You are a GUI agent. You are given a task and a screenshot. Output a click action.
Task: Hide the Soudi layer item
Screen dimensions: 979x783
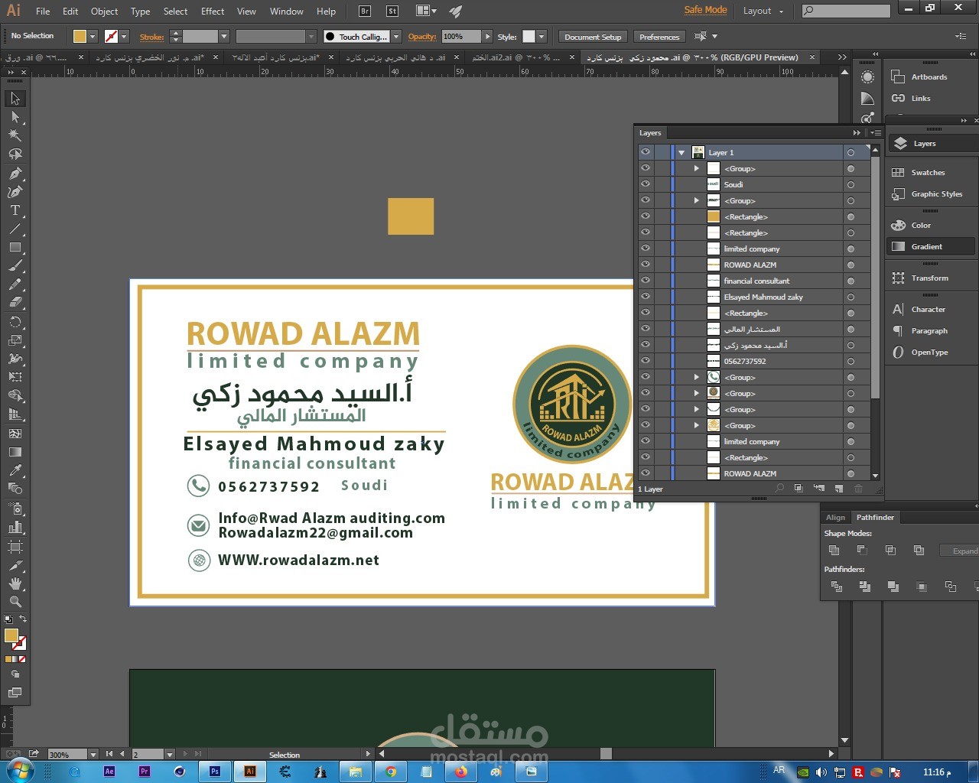[x=646, y=184]
